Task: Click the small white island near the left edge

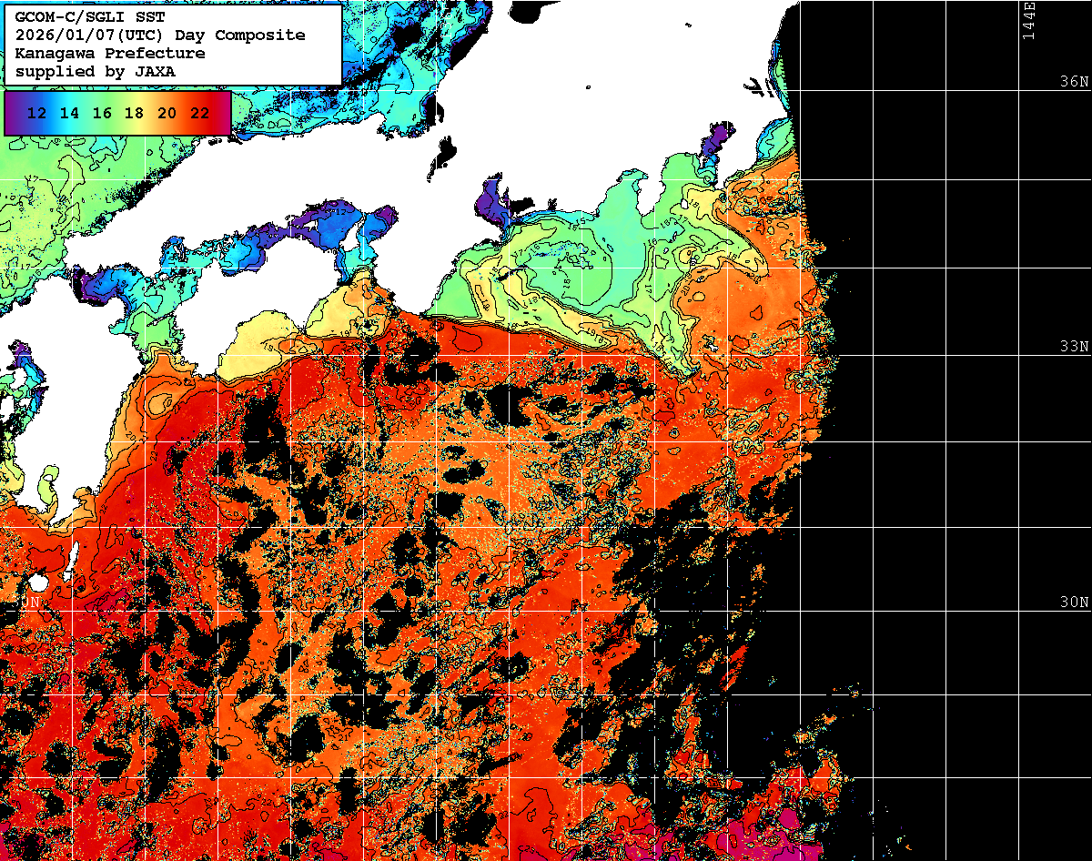Action: tap(37, 582)
